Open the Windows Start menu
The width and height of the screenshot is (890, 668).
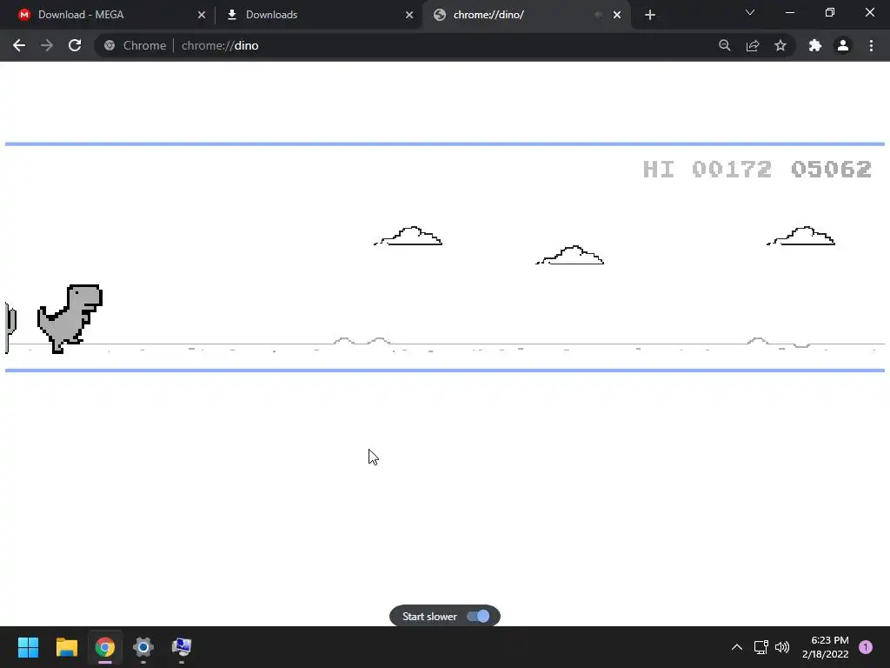pos(28,647)
